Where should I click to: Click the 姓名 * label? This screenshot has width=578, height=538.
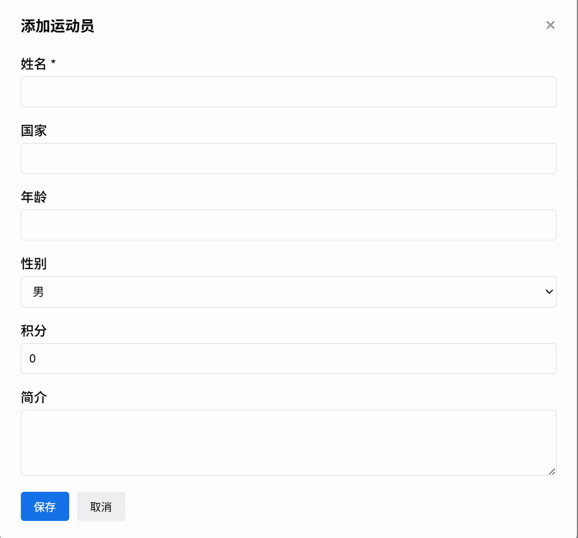coord(38,64)
